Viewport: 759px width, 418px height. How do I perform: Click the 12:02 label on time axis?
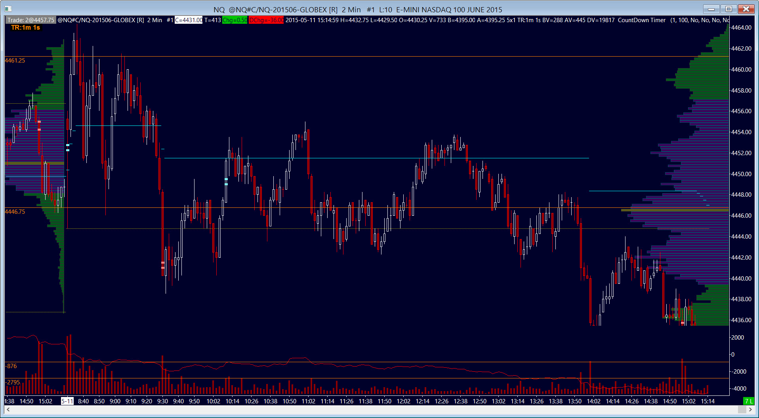click(x=404, y=401)
